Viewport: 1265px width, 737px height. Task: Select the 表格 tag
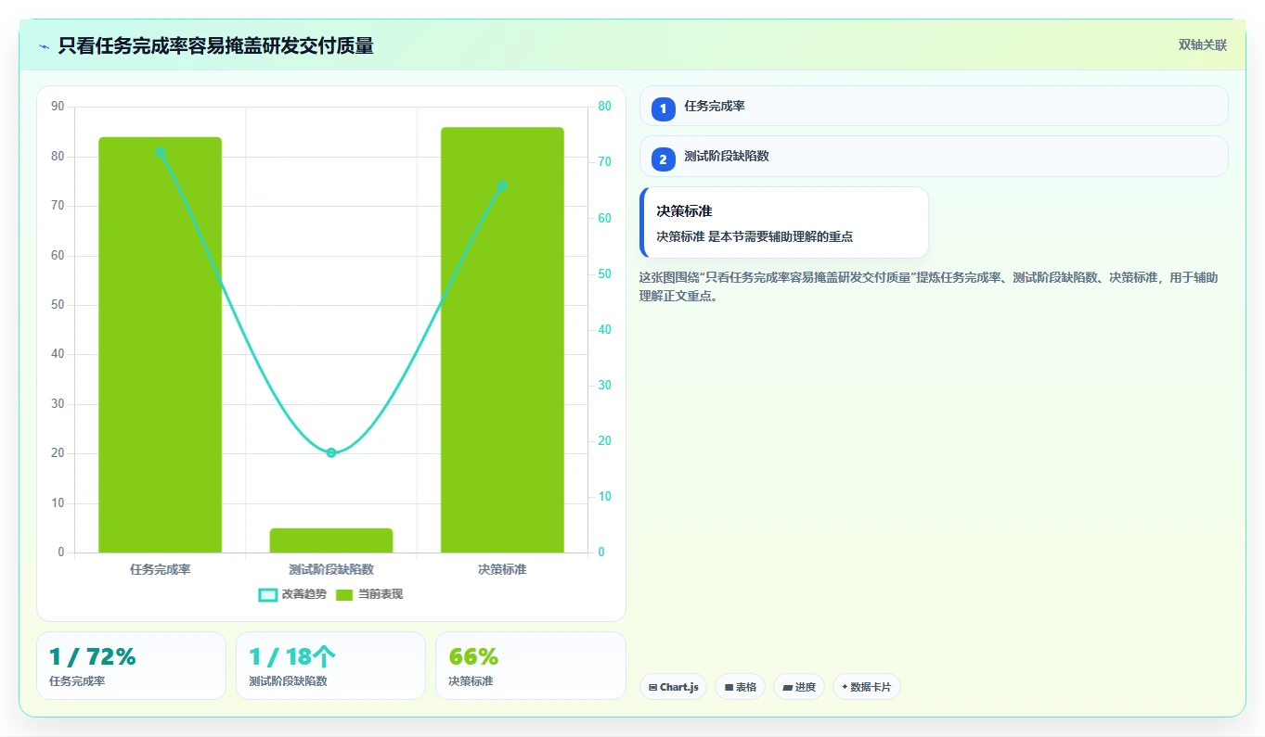(x=740, y=687)
